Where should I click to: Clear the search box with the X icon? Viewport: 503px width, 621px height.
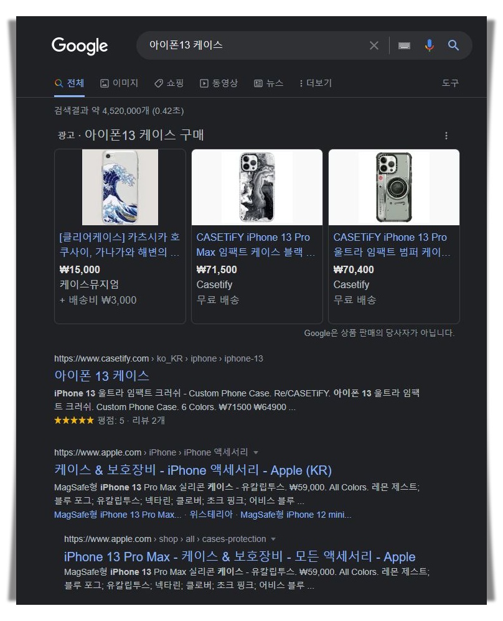pos(374,45)
